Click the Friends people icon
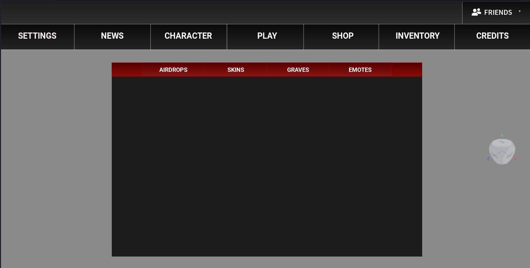This screenshot has width=530, height=268. [476, 12]
